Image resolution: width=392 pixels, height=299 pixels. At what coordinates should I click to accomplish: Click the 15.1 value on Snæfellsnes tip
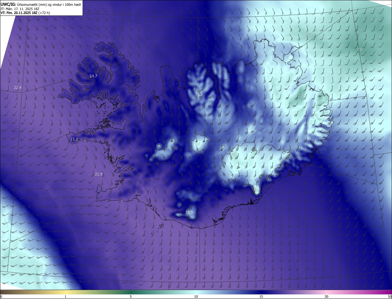click(x=74, y=139)
